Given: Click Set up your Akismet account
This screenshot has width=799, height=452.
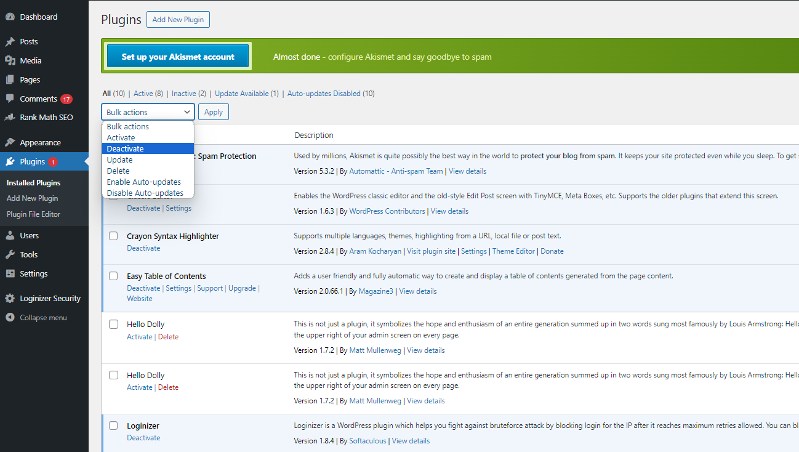Looking at the screenshot, I should pyautogui.click(x=178, y=57).
